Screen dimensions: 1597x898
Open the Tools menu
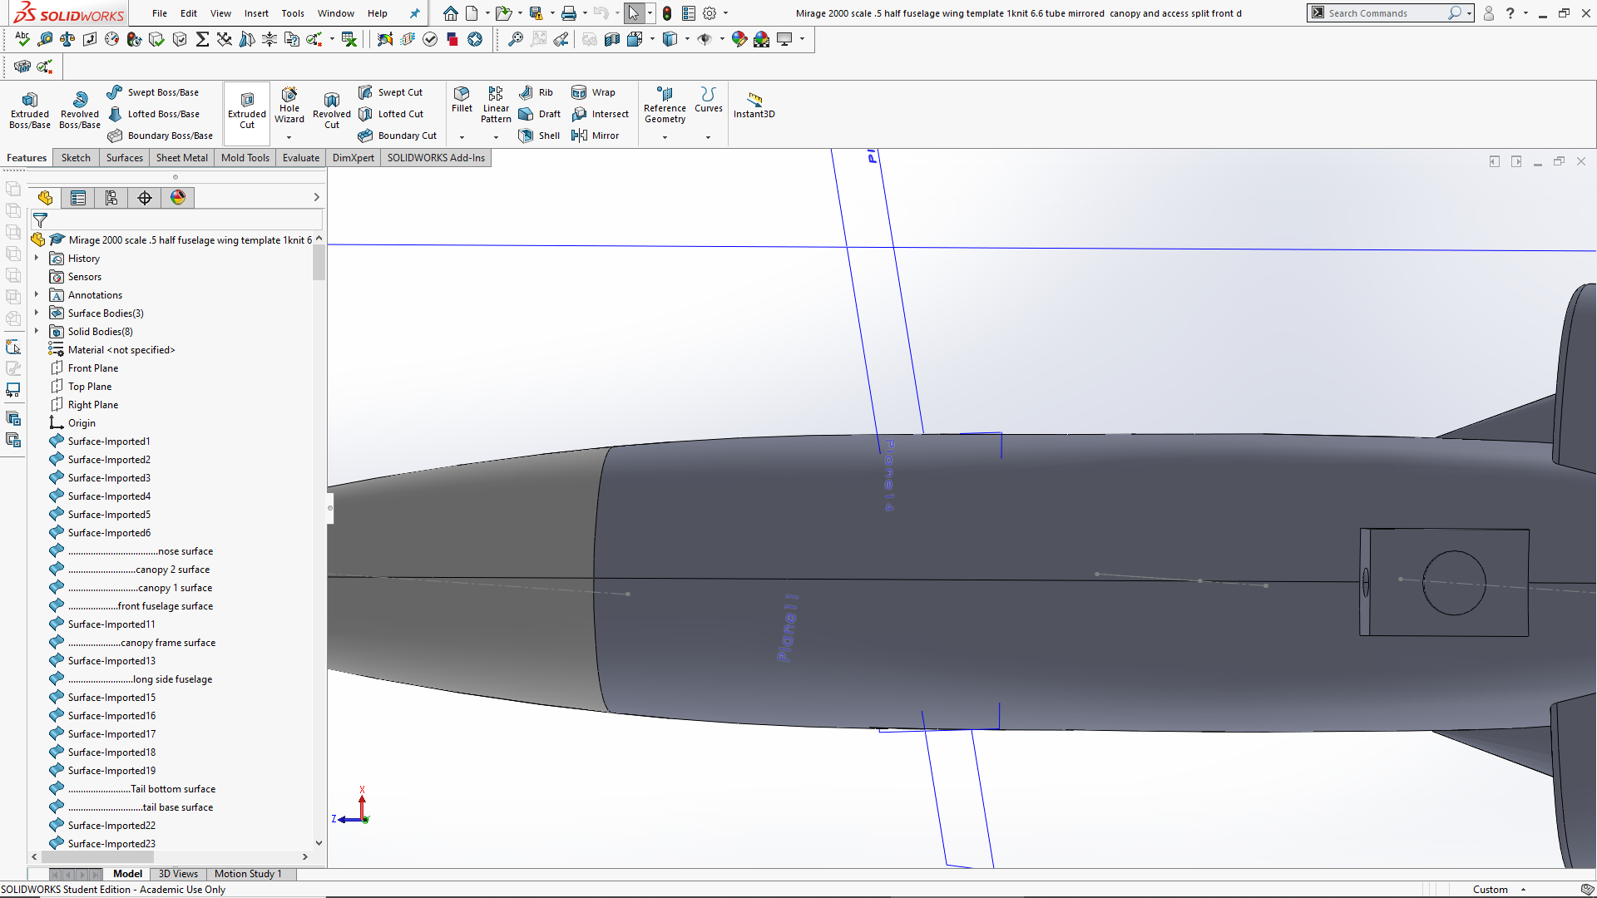coord(292,13)
